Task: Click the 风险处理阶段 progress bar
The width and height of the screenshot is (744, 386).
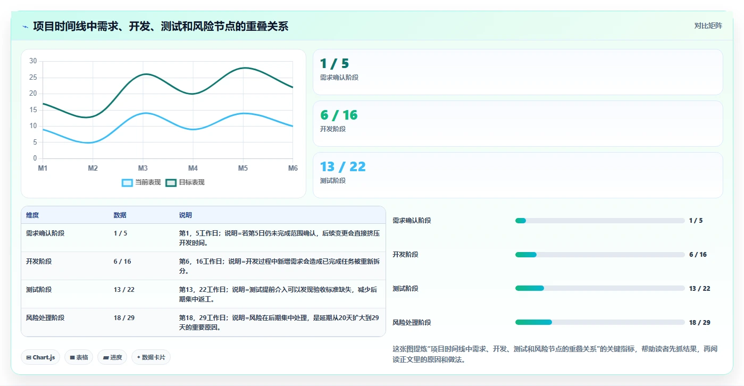Action: (x=600, y=322)
